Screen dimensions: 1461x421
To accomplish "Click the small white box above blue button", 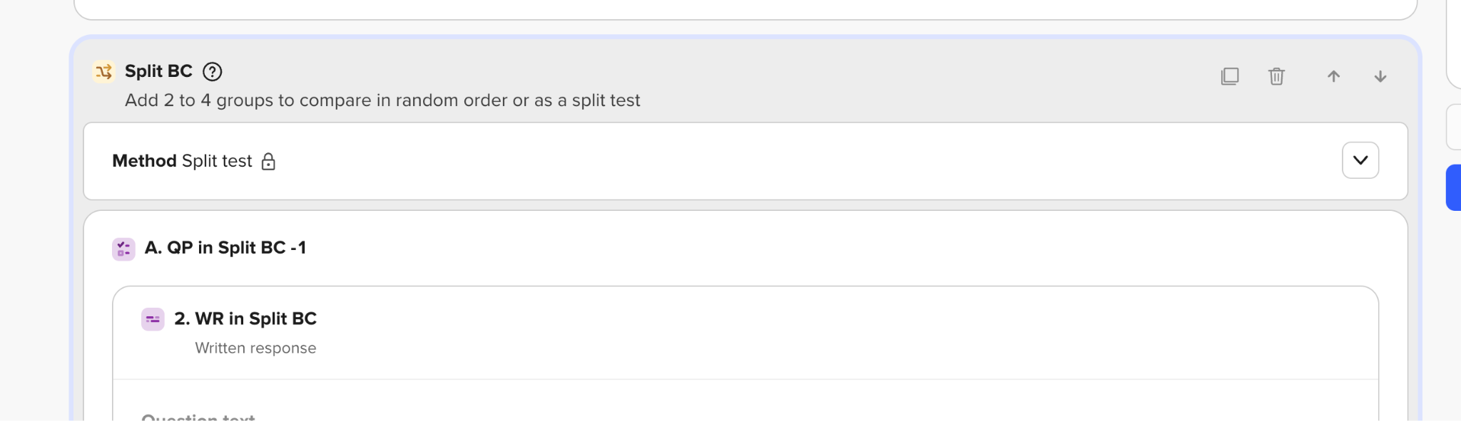I will (1453, 128).
